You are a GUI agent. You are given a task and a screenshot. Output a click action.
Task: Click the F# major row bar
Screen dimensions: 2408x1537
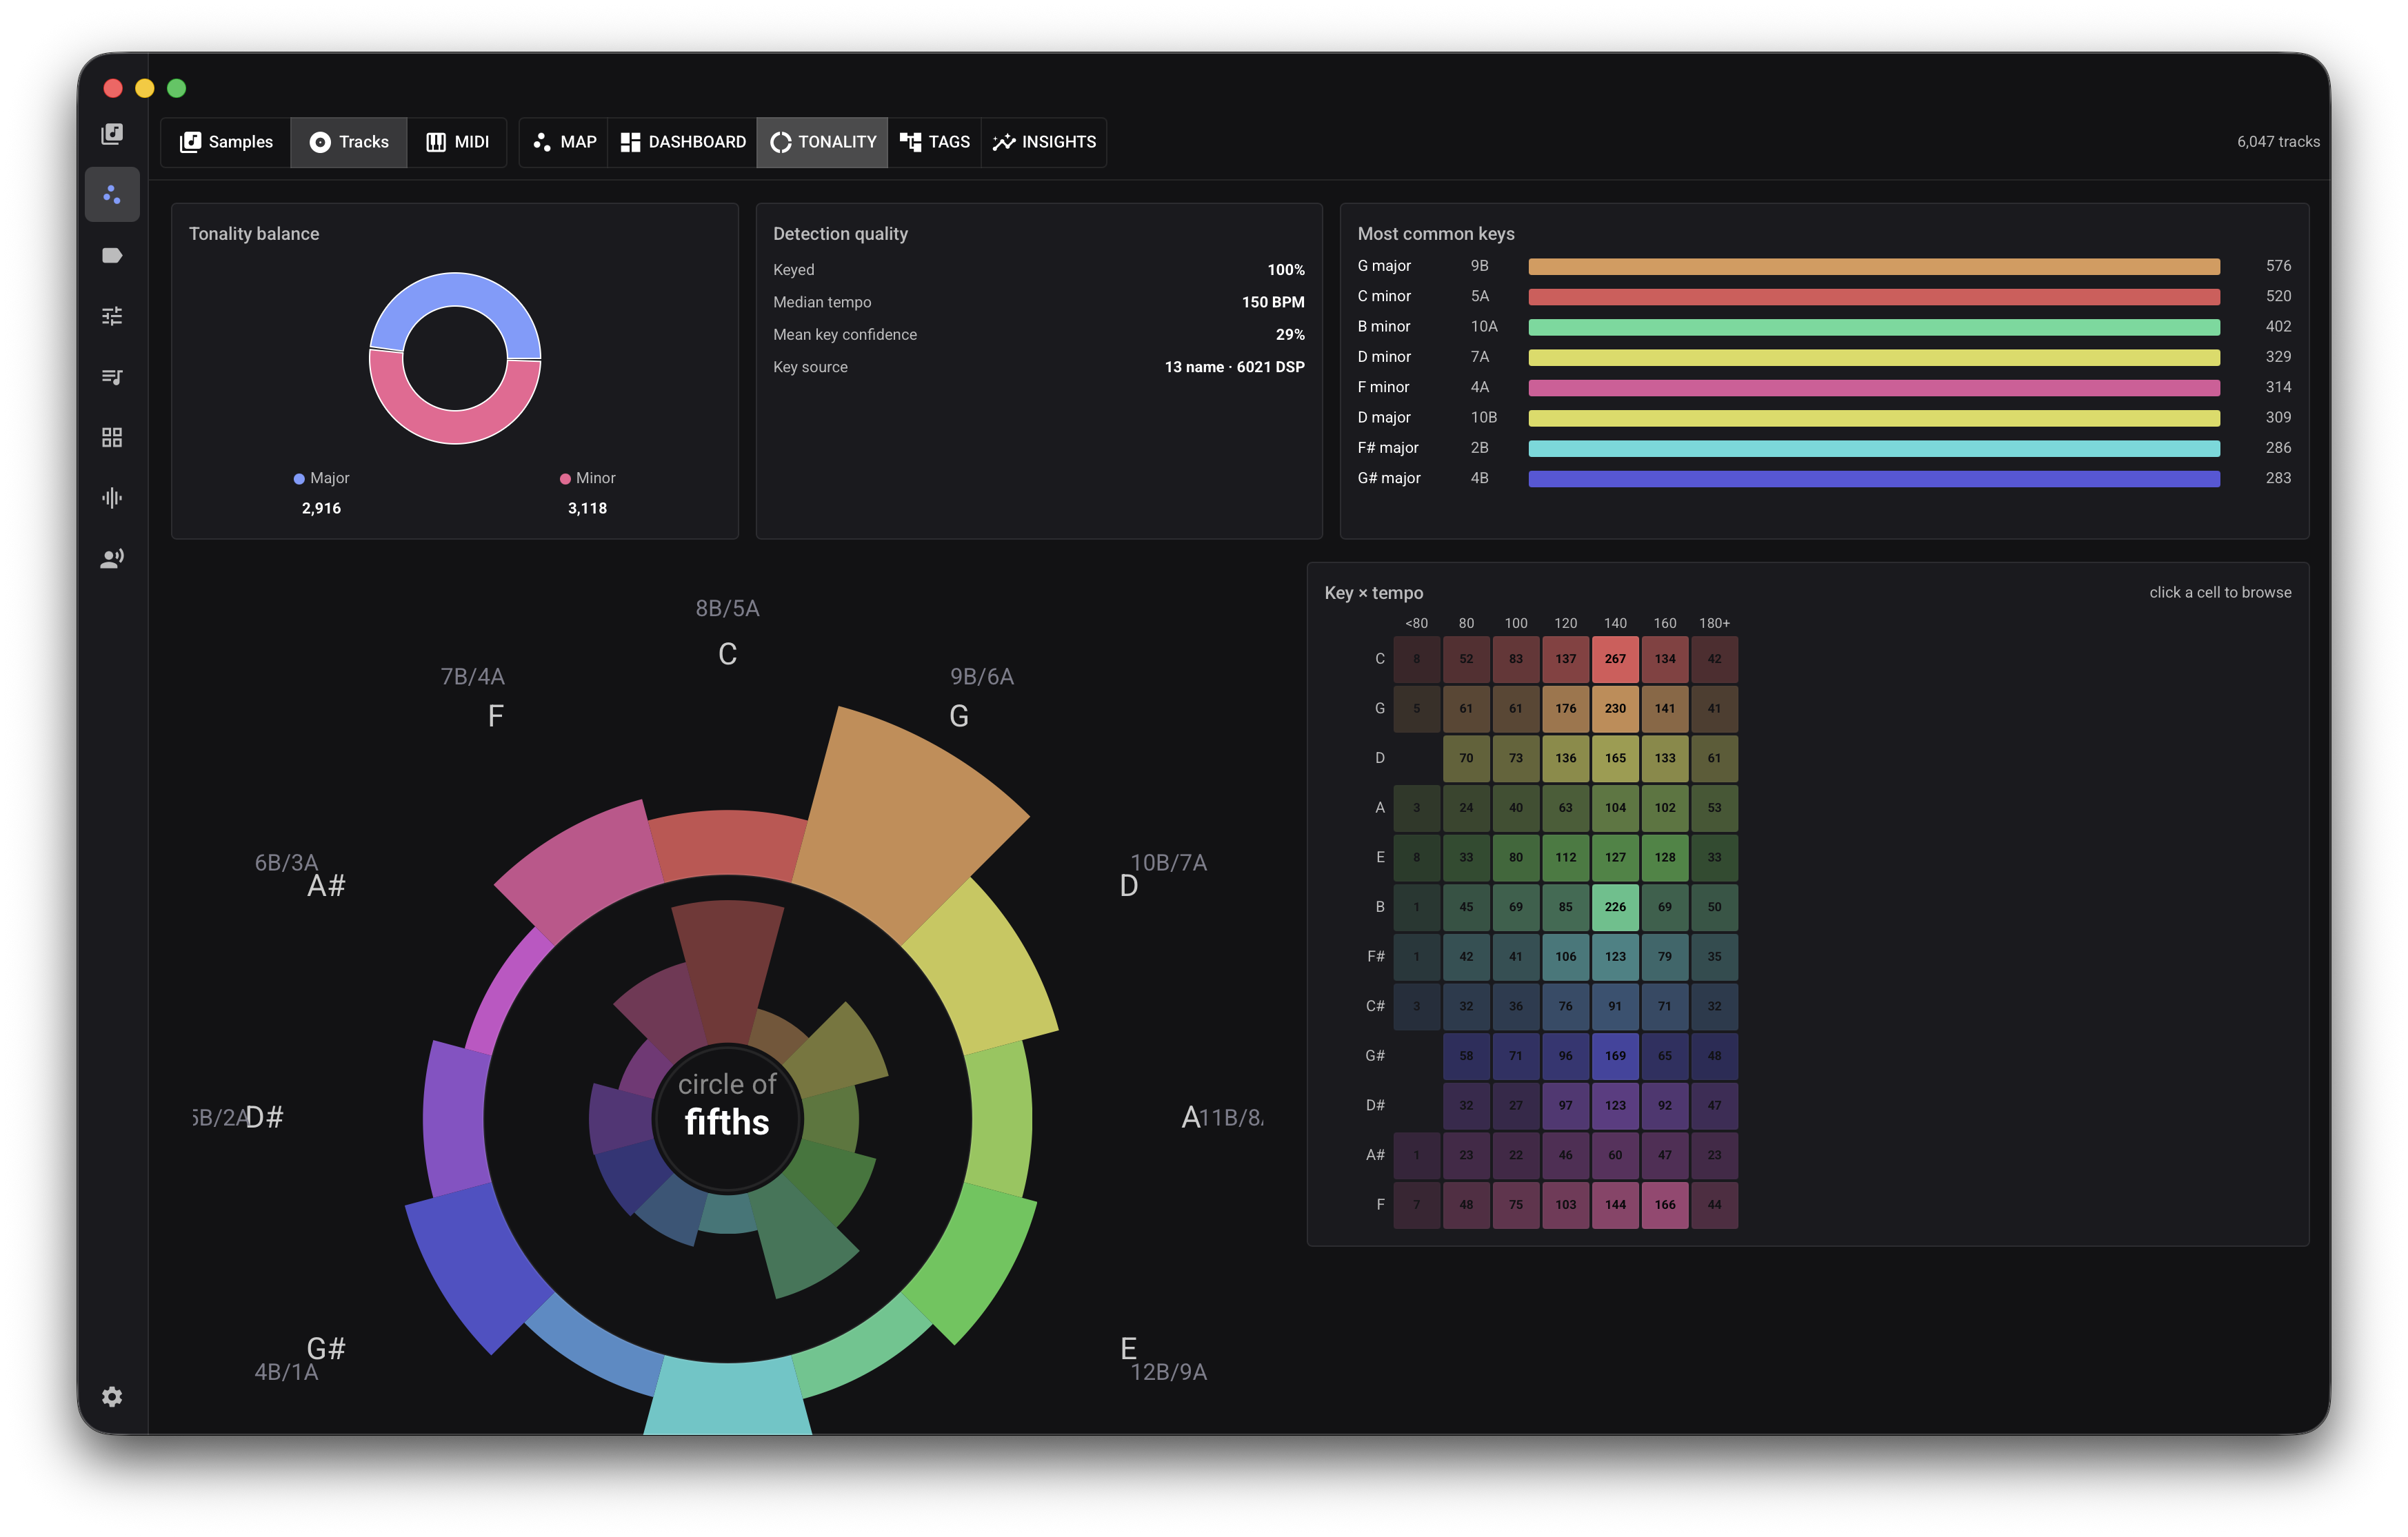(1873, 449)
